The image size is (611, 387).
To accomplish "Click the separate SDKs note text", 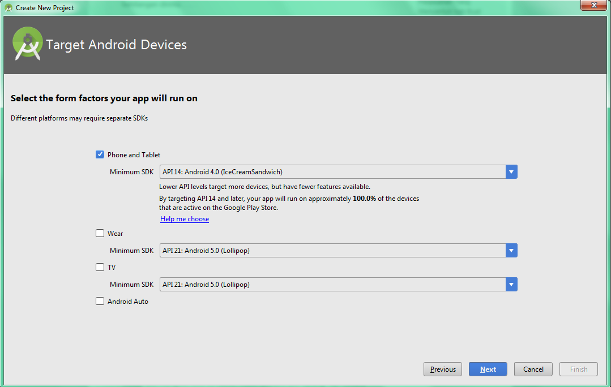I will (79, 118).
